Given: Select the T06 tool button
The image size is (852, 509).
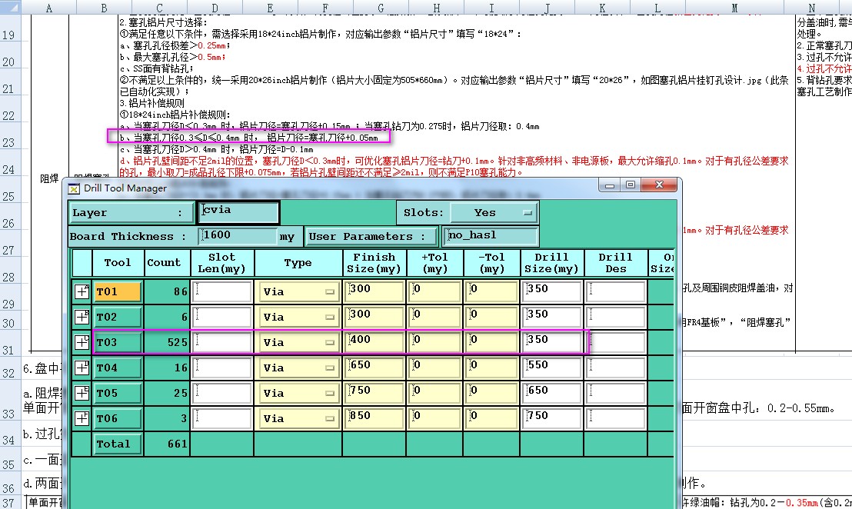Looking at the screenshot, I should pos(118,418).
